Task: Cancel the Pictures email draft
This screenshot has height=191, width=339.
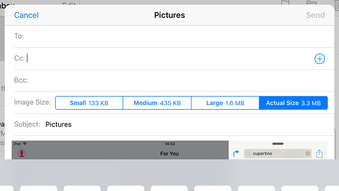Action: click(x=26, y=15)
